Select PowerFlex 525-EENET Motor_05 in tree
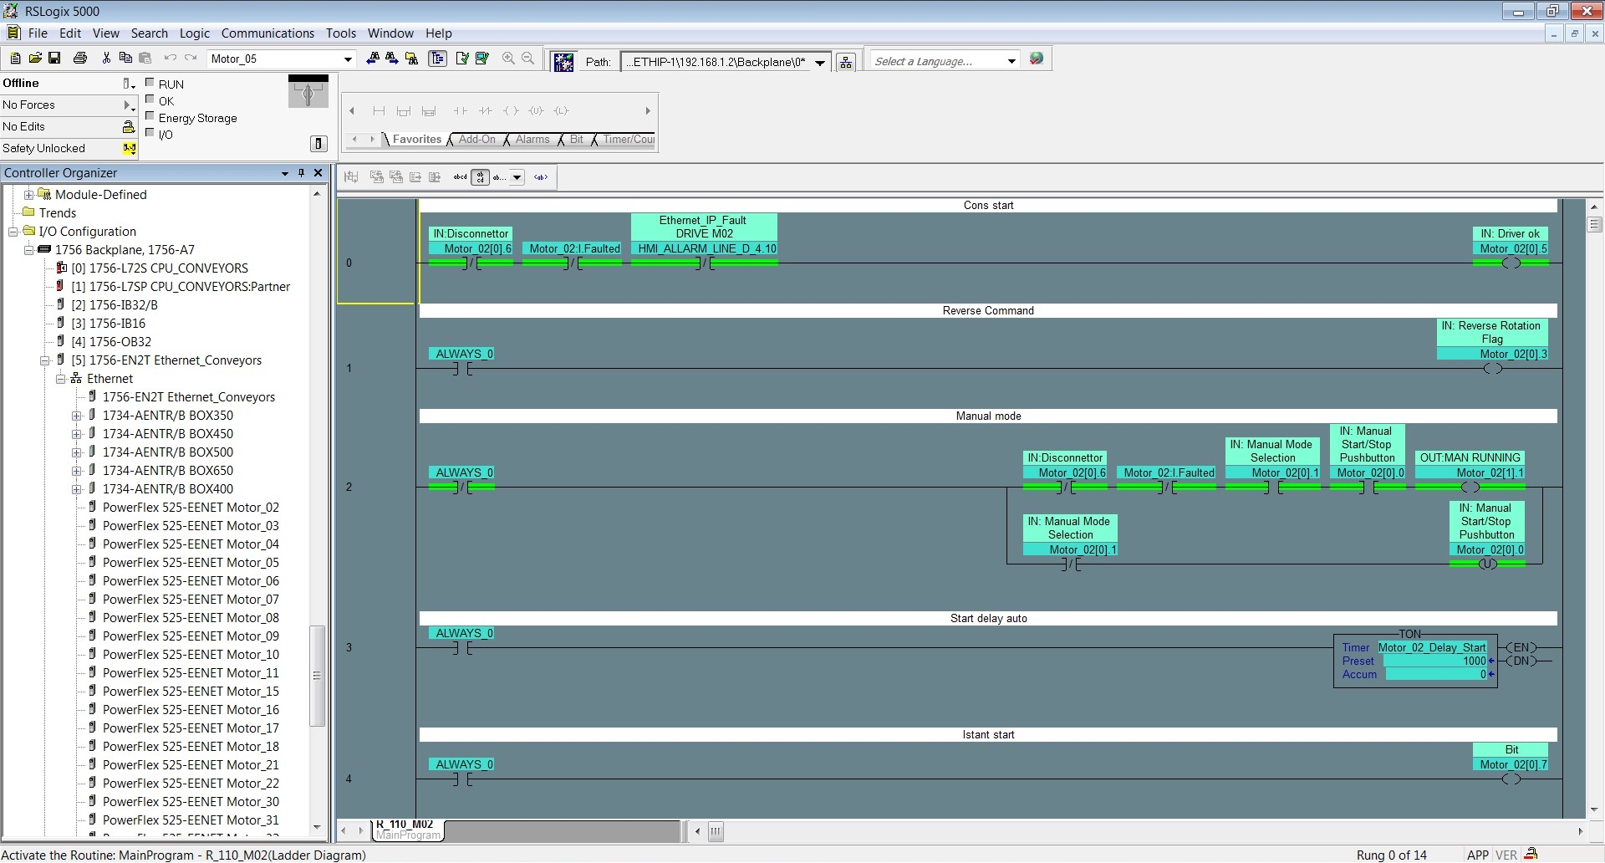 191,563
